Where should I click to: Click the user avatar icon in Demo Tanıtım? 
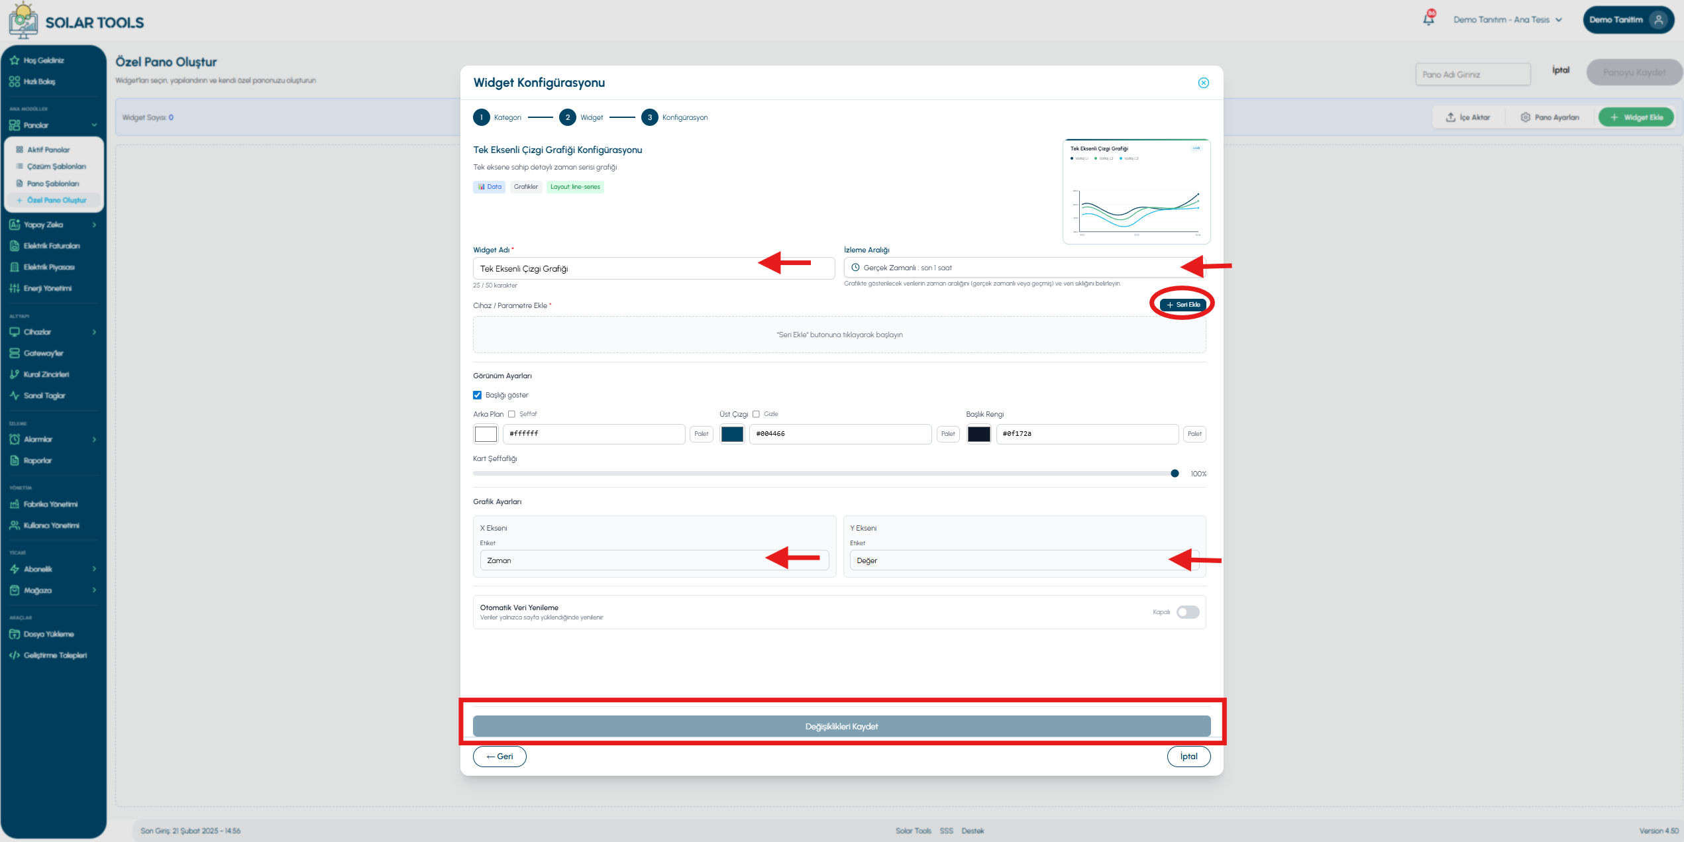(1658, 20)
